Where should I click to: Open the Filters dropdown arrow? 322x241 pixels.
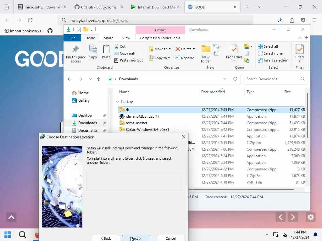(x=299, y=61)
